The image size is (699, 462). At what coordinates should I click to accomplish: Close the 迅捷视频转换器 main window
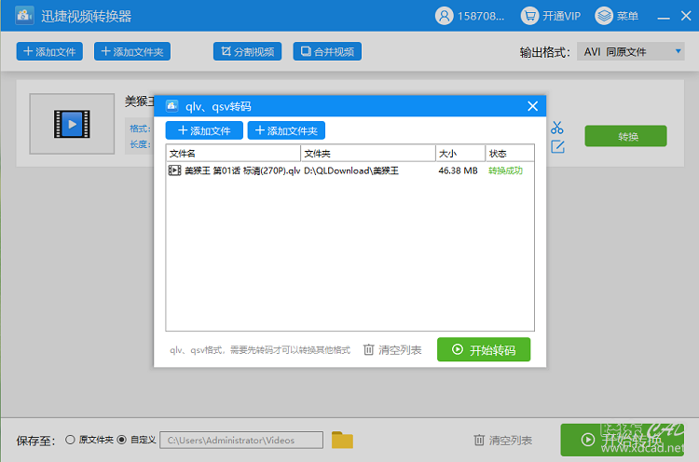(x=686, y=16)
